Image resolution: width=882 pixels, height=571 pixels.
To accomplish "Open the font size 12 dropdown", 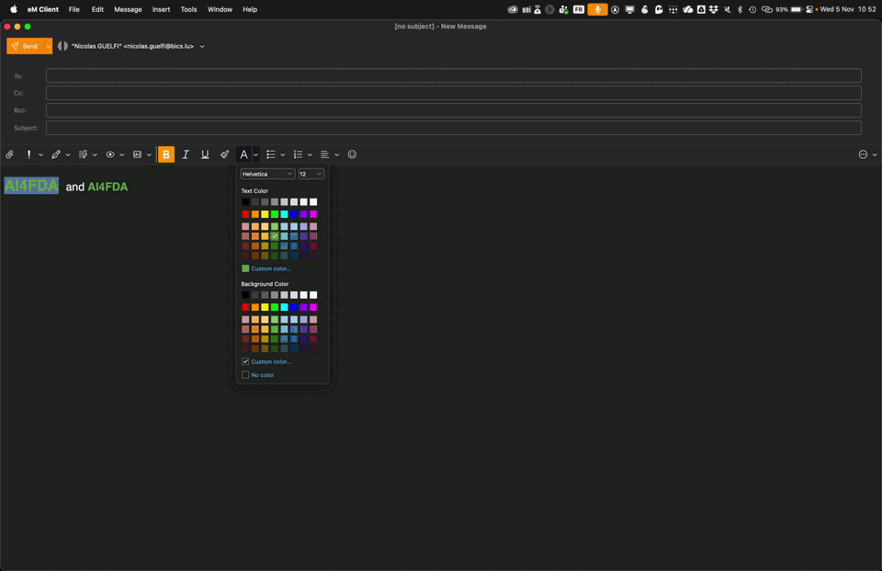I will [x=311, y=174].
